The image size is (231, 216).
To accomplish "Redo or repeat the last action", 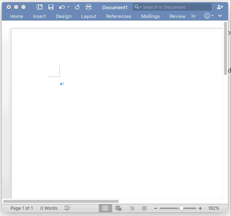I will point(77,7).
